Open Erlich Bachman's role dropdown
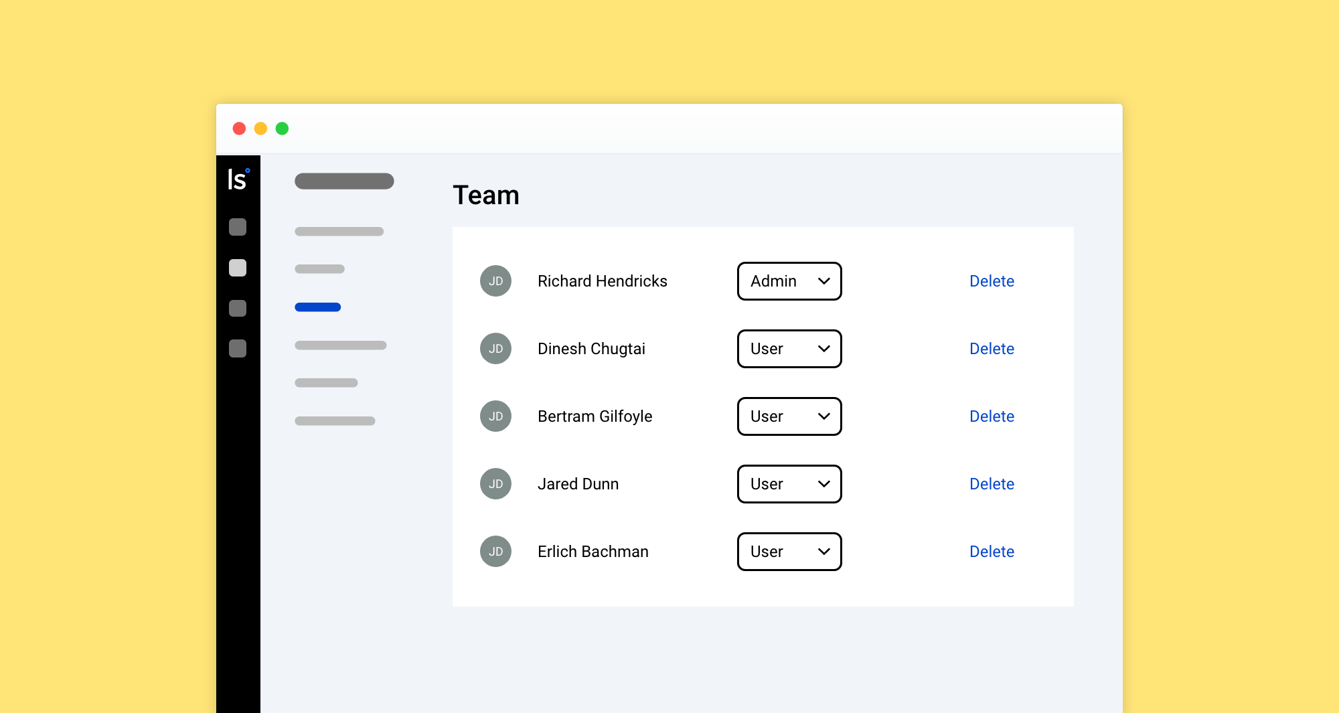 pos(789,551)
